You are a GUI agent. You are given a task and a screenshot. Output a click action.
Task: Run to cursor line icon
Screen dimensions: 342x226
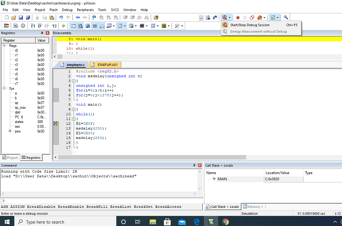coord(54,26)
